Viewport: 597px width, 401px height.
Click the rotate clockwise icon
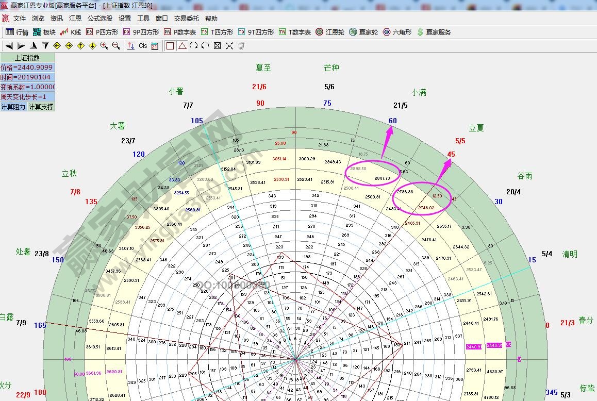click(x=193, y=46)
